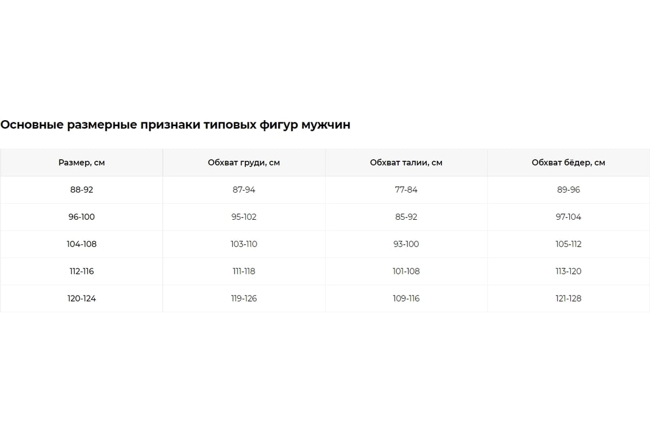
Task: Click hip girth value 105-112
Action: (568, 244)
